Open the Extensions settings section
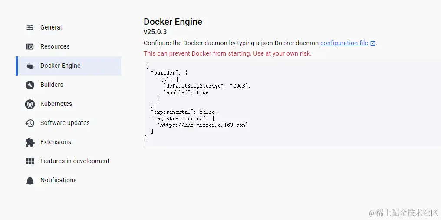Screen dimensions: 441x220 coord(69,142)
